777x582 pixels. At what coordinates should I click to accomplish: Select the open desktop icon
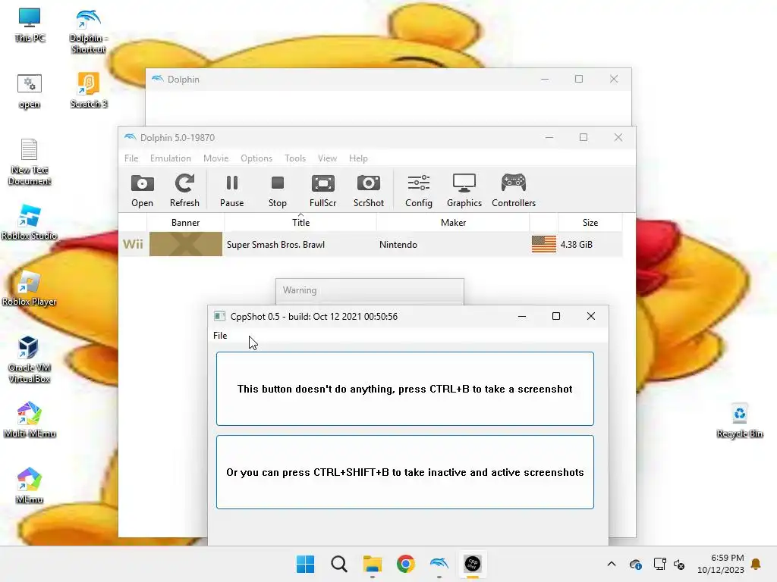pos(30,92)
